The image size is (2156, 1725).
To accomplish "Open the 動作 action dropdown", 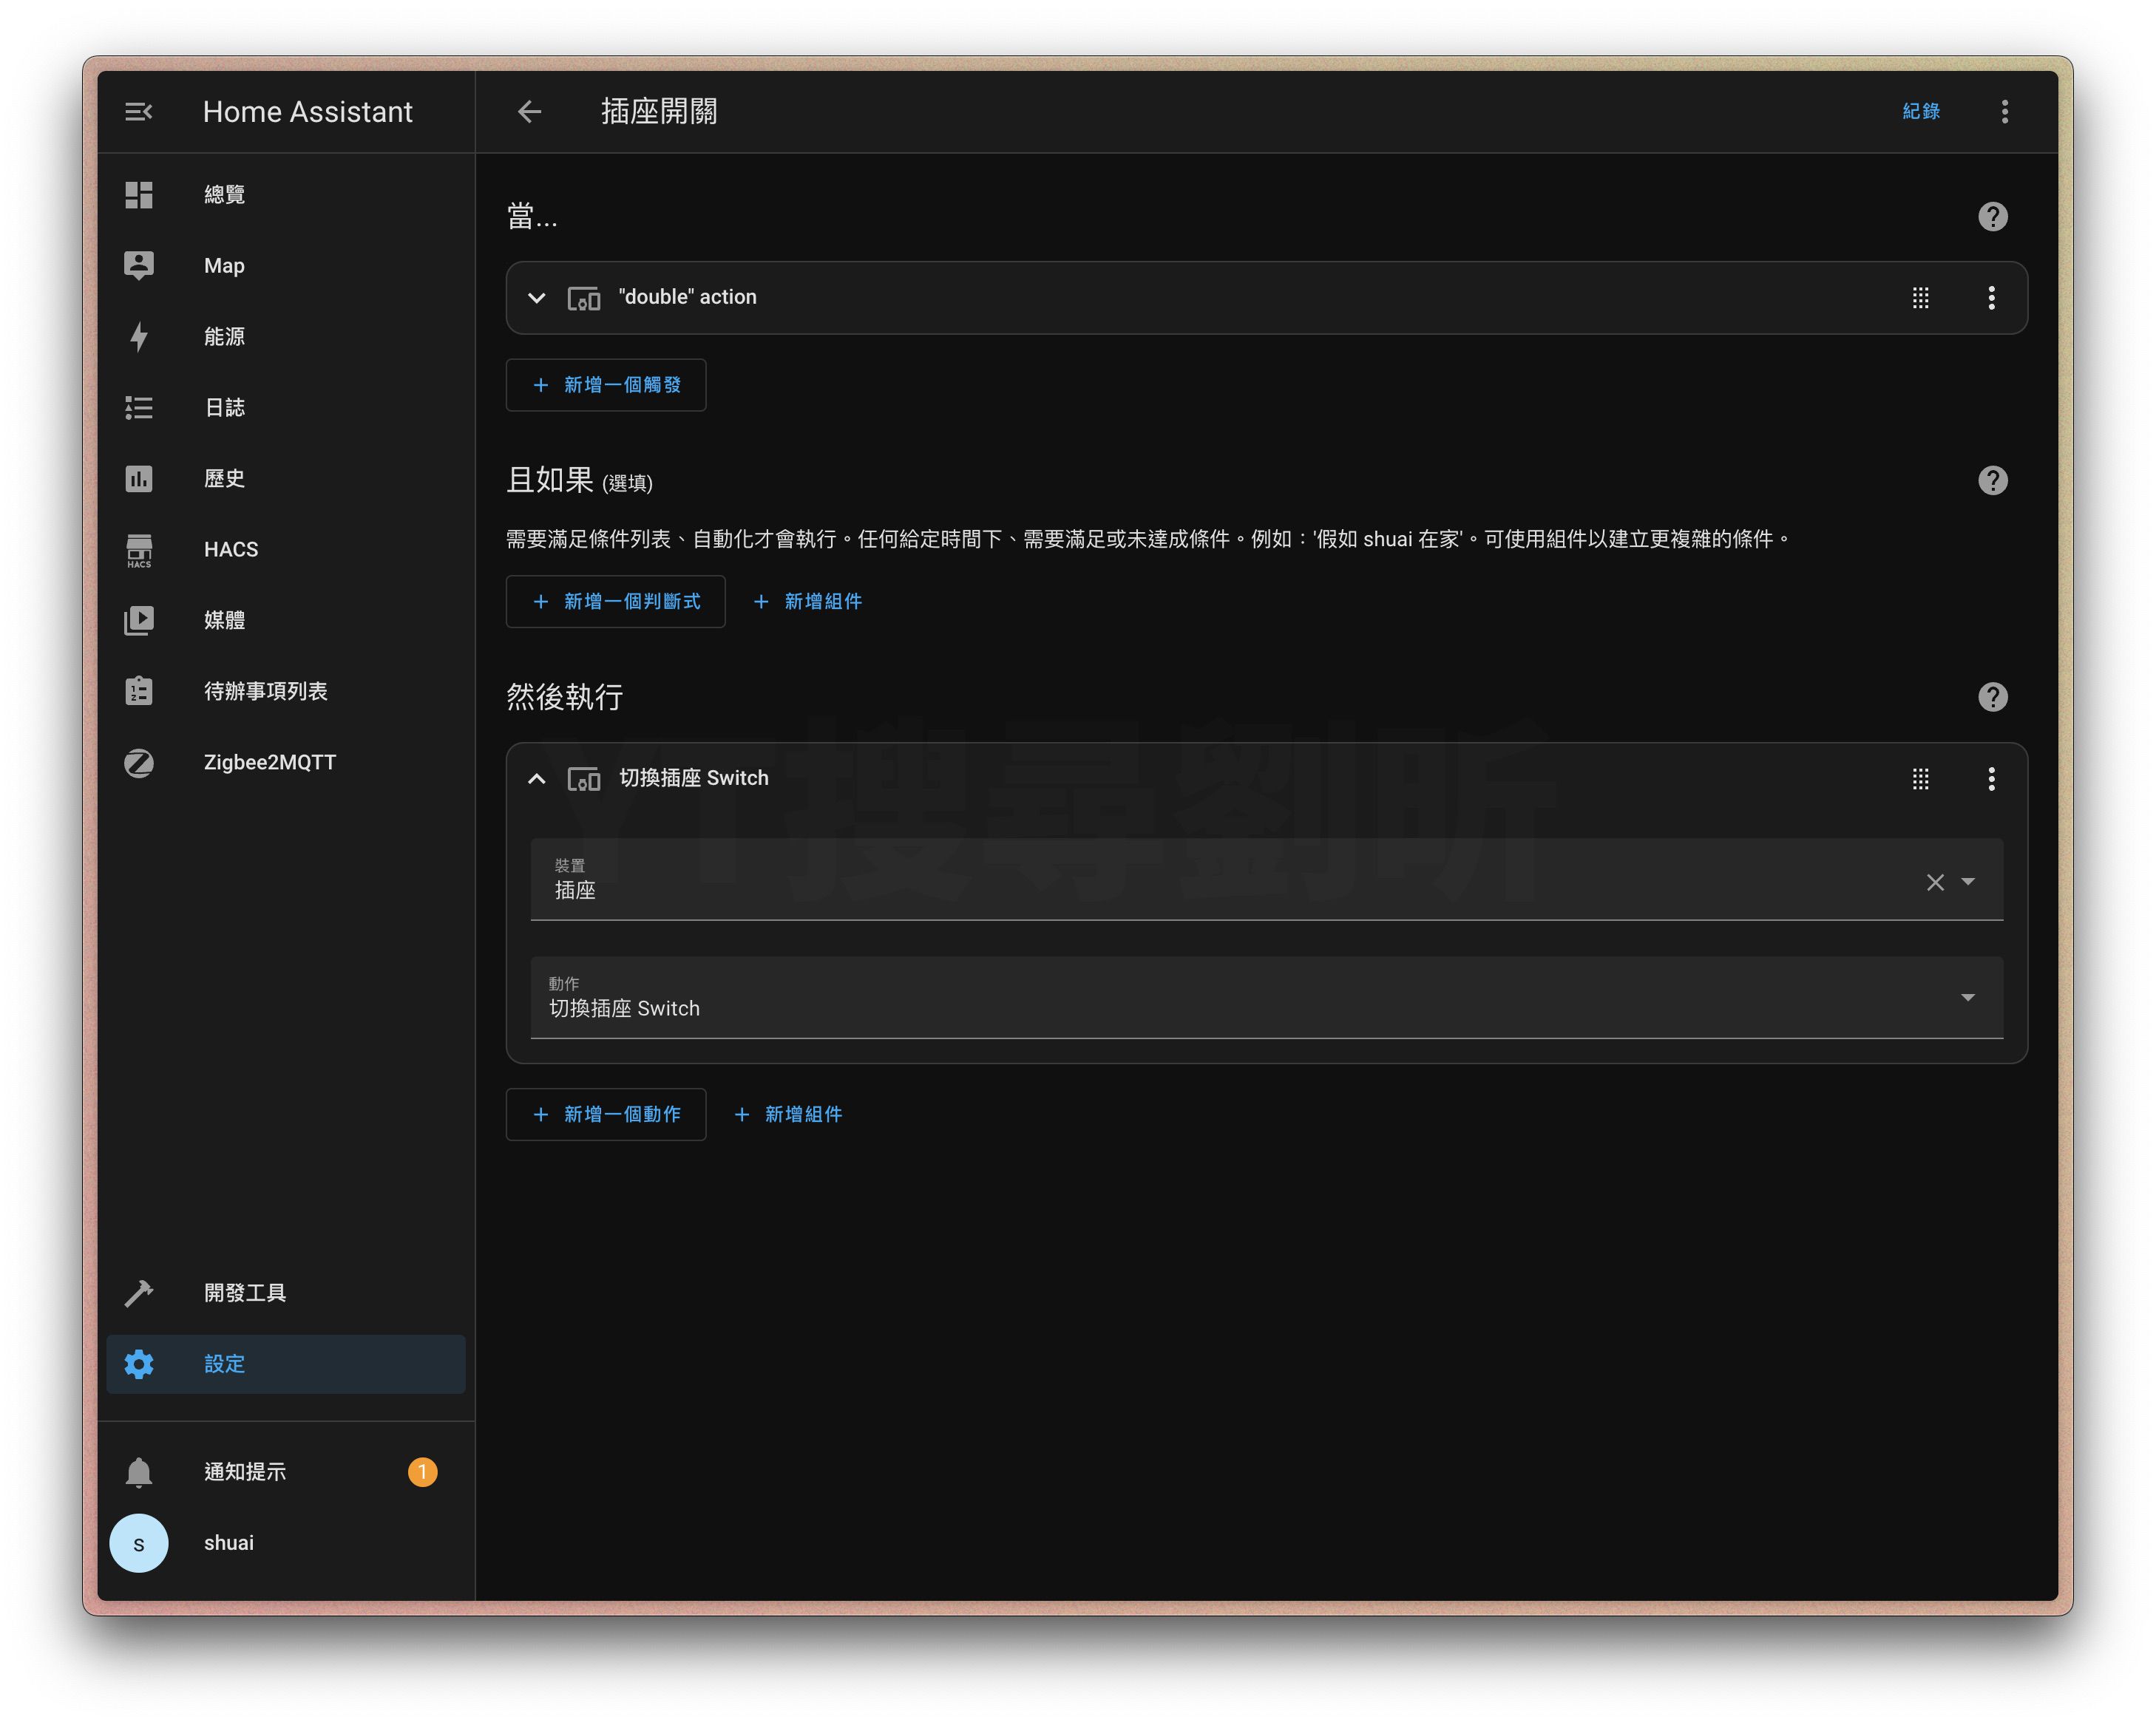I will click(x=1266, y=998).
